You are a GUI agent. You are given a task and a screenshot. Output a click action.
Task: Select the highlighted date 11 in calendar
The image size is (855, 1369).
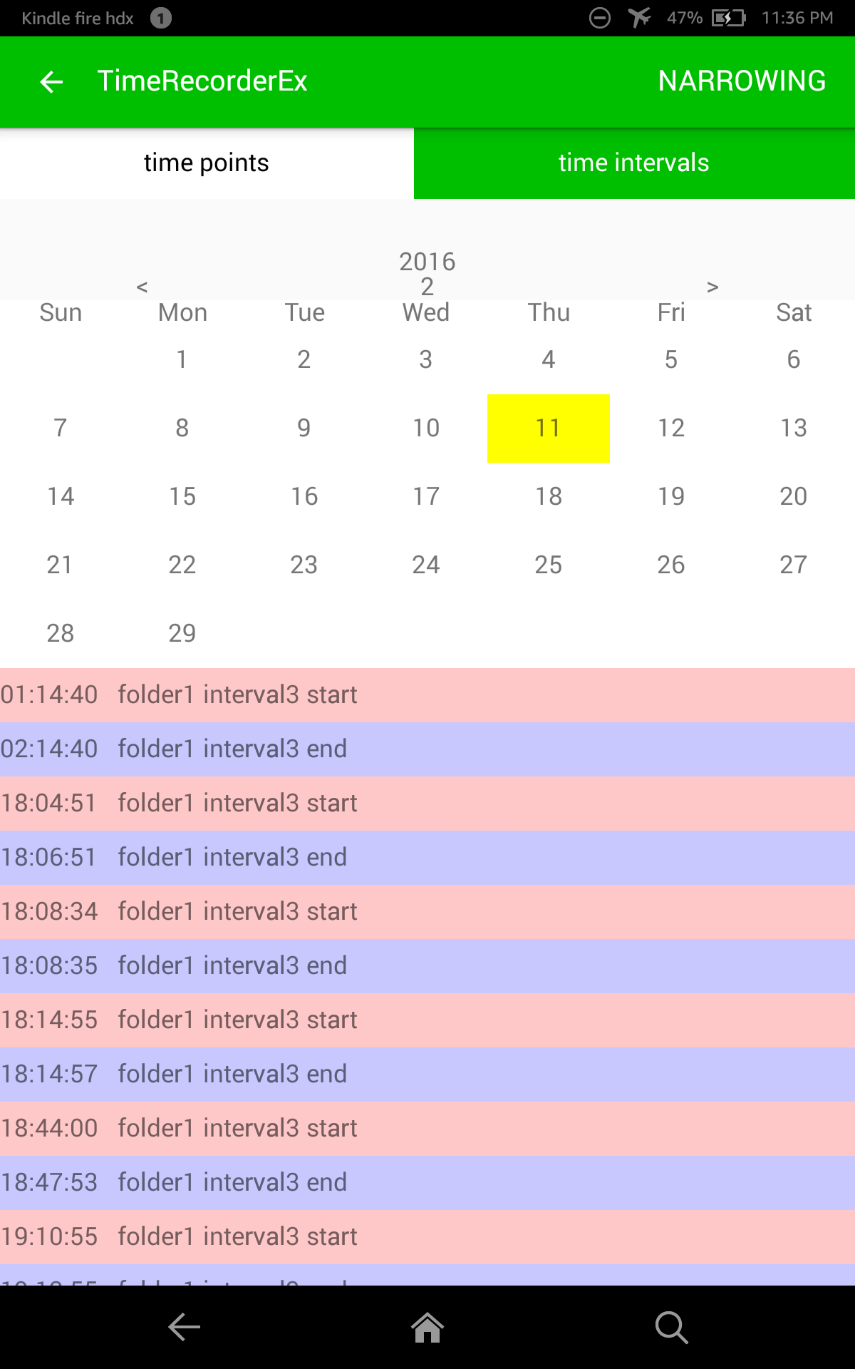point(548,428)
